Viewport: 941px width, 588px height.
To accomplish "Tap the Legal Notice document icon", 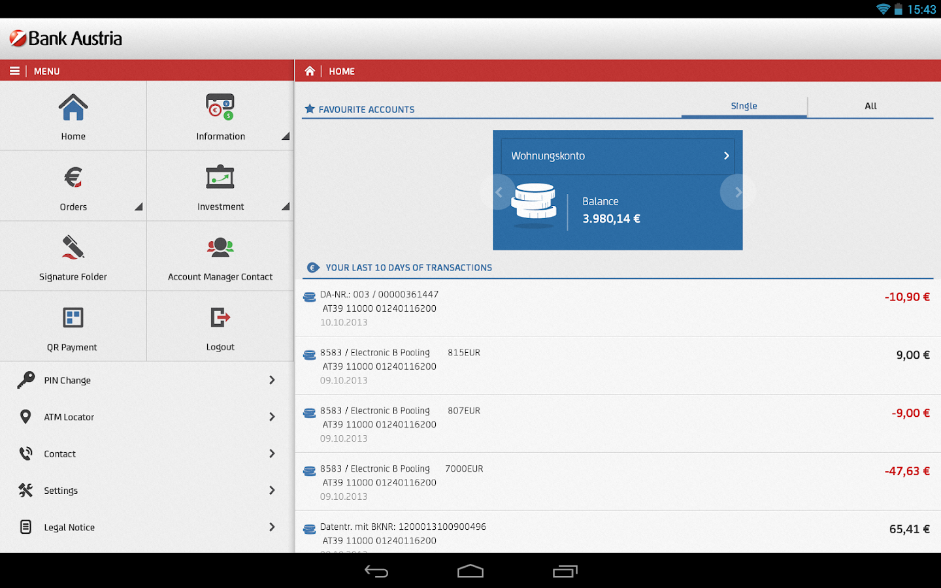I will pos(25,527).
